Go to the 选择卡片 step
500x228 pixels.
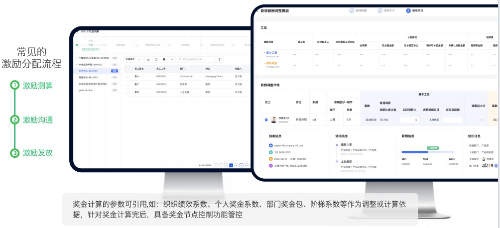pos(380,10)
